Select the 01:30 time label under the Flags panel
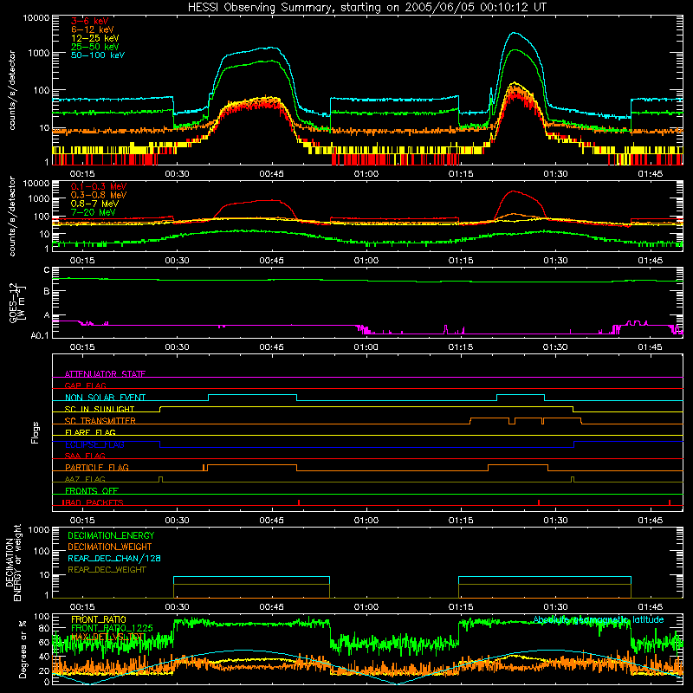The height and width of the screenshot is (693, 693). (555, 521)
